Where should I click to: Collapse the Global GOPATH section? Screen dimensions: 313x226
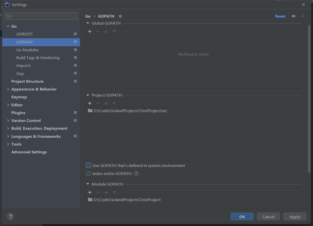[88, 23]
